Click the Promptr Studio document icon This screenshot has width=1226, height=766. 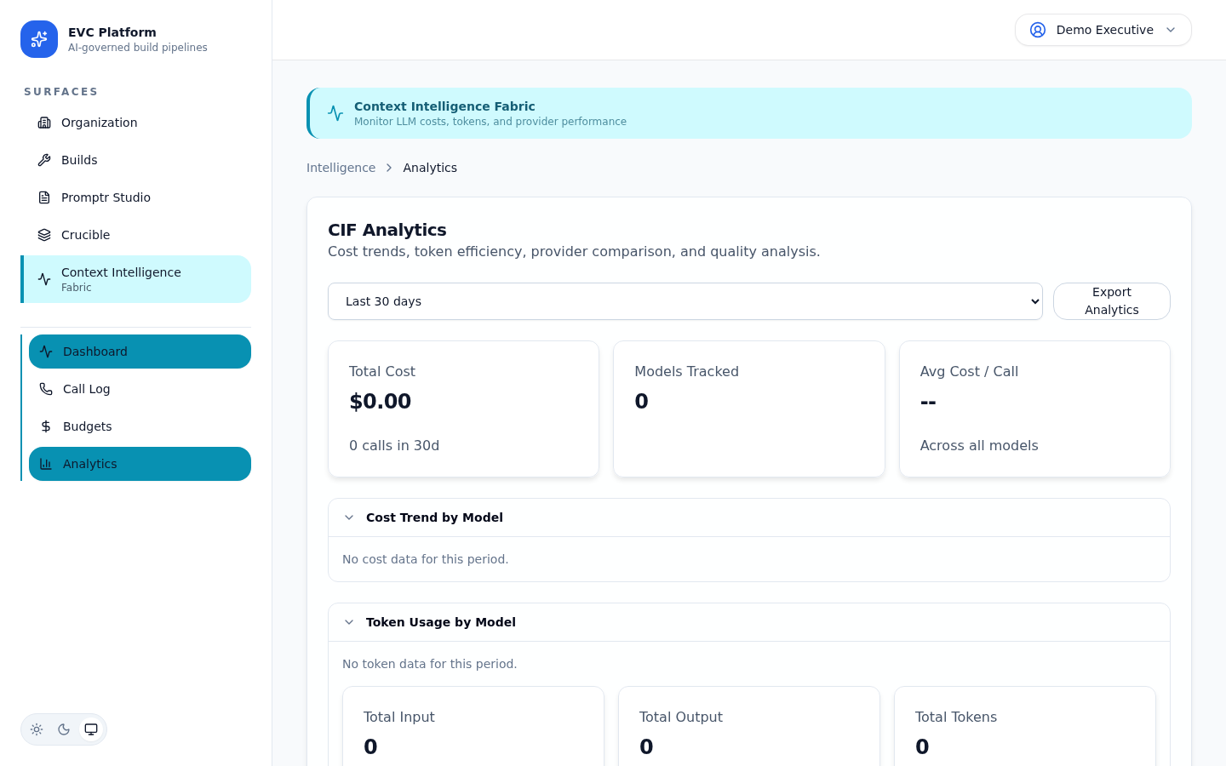(44, 197)
